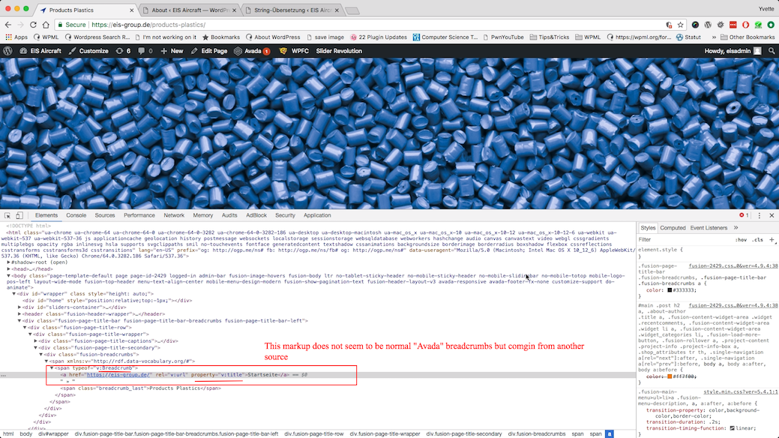Switch to the Sources tab
Viewport: 779px width, 438px height.
coord(105,215)
